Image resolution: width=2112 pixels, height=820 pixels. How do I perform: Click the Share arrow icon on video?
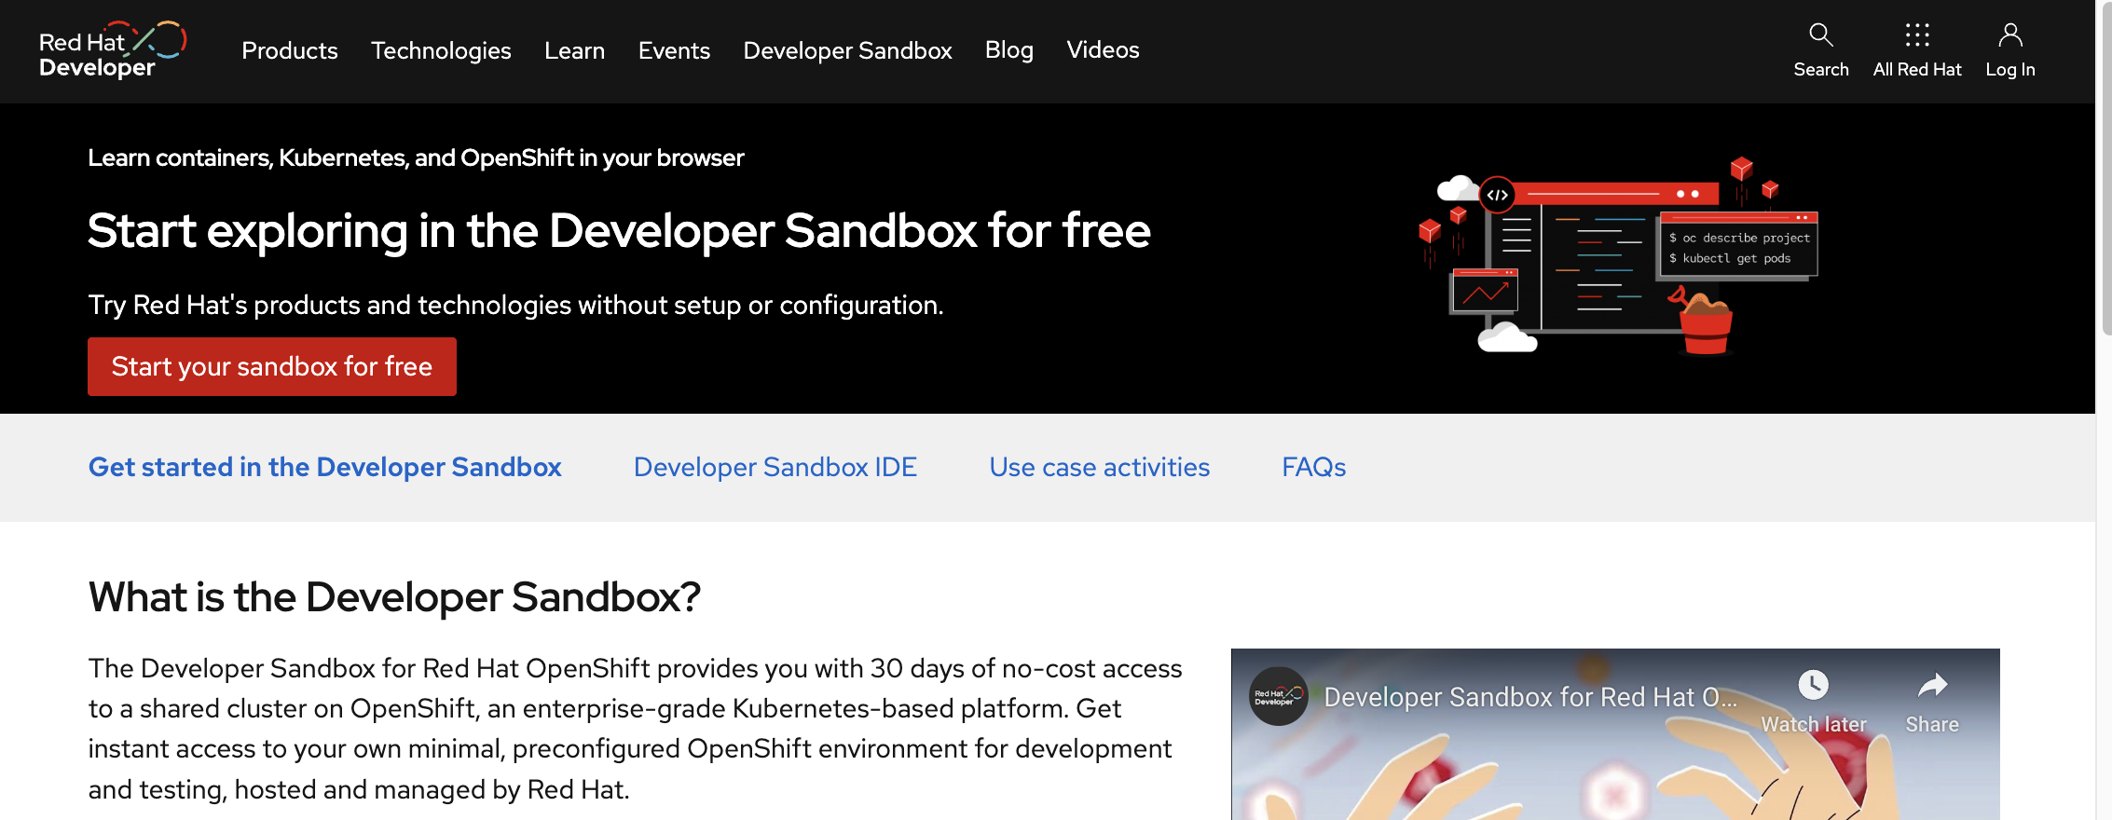point(1932,685)
